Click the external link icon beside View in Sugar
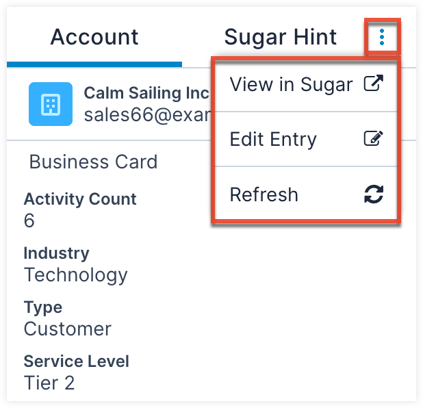The width and height of the screenshot is (423, 408). 373,84
